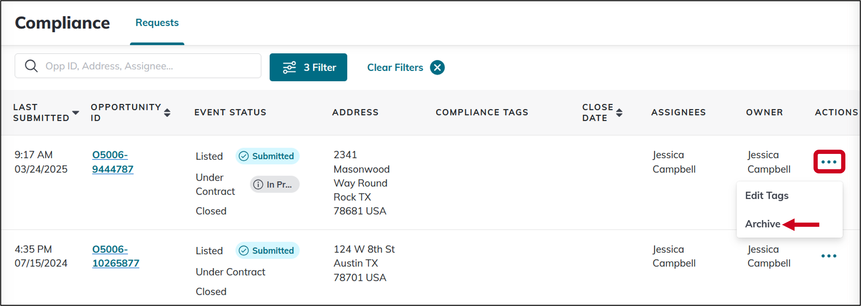
Task: Click the circled X icon next to Clear Filters
Action: 438,67
